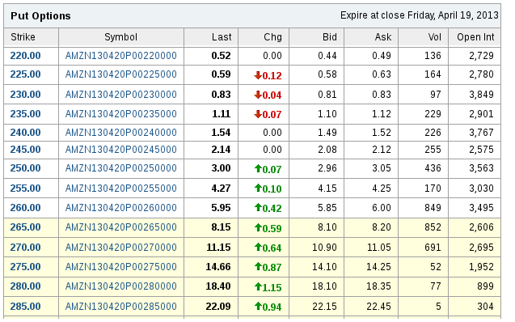Screen dimensions: 515x322
Task: Click the Open Int column header
Action: point(475,37)
